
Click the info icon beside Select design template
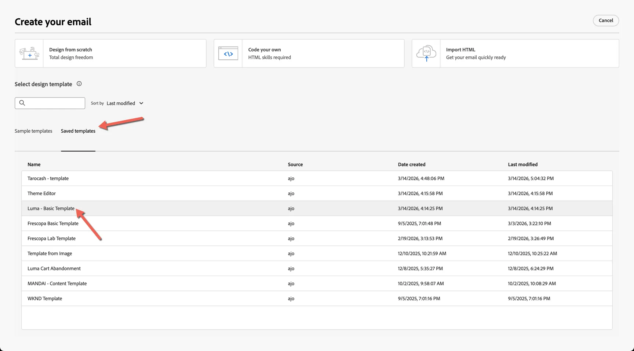pyautogui.click(x=79, y=84)
